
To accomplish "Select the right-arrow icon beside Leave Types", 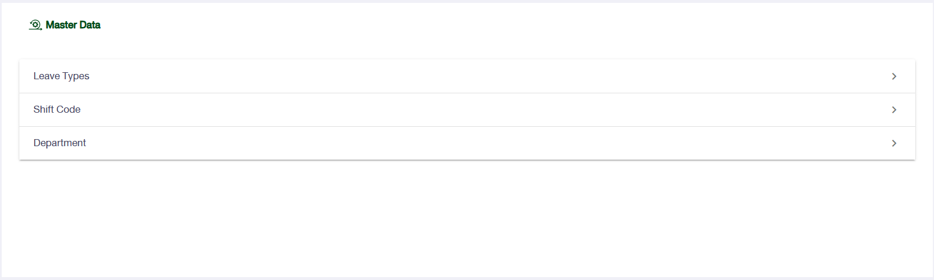I will (894, 76).
